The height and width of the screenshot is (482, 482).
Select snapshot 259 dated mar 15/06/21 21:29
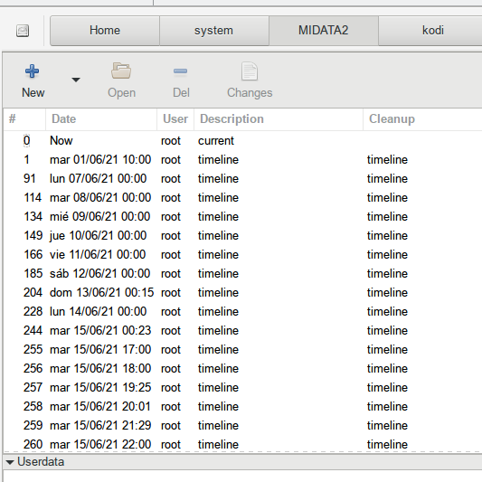click(x=243, y=426)
